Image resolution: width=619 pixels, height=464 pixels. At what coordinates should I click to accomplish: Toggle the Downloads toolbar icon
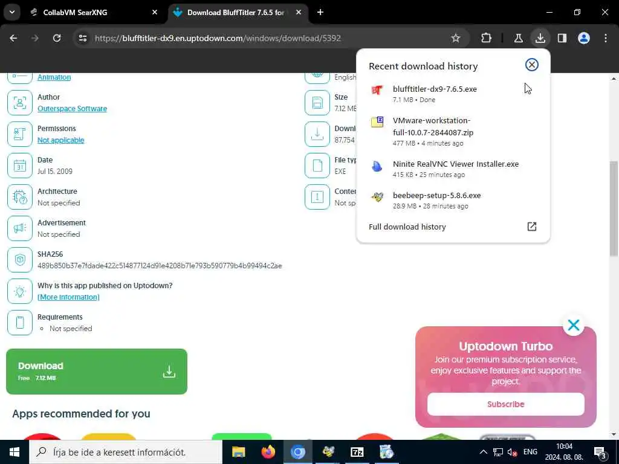click(x=540, y=38)
